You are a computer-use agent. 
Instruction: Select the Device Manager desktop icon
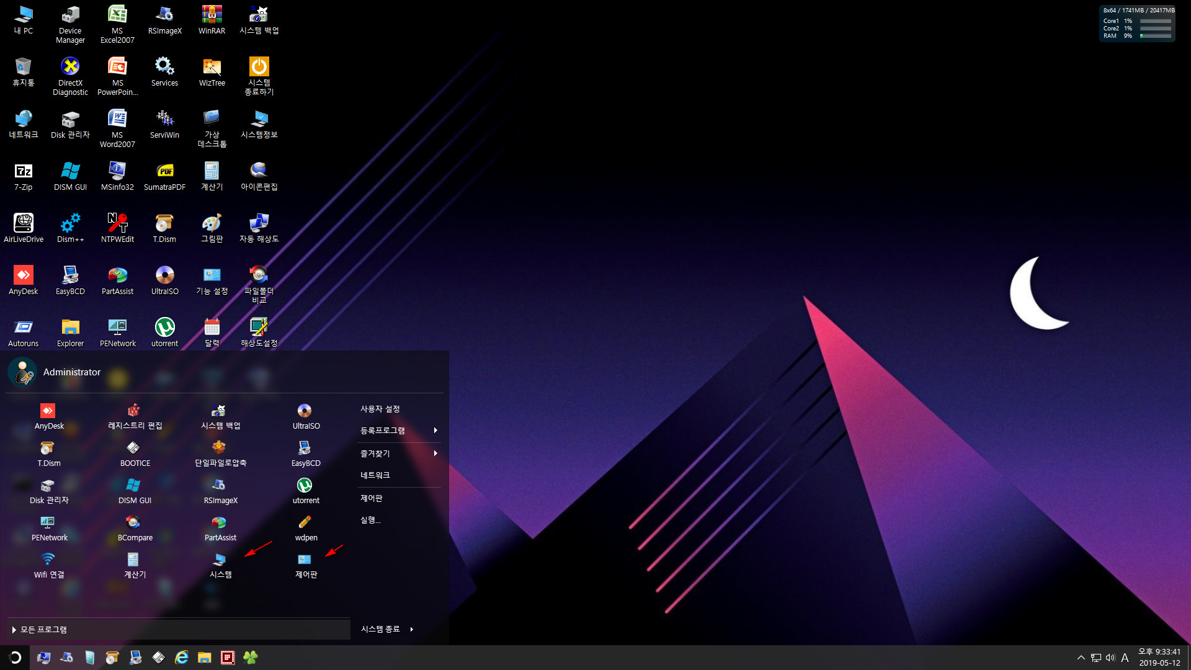click(70, 24)
